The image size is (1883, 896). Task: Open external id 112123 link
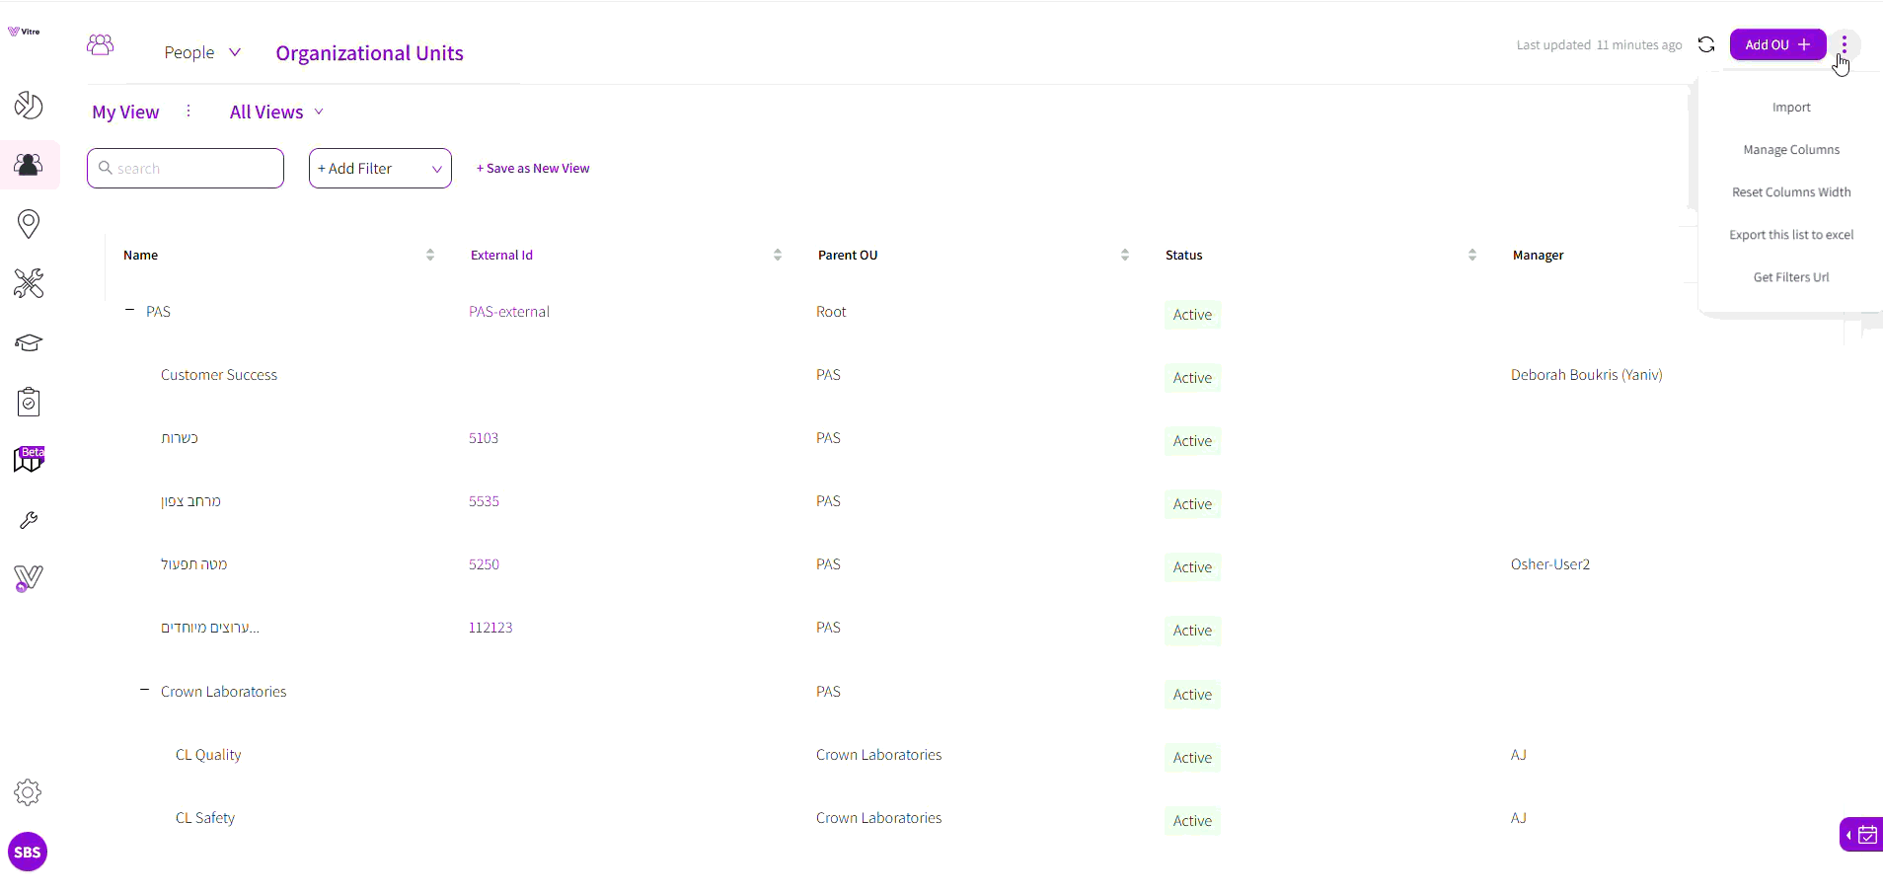click(490, 628)
